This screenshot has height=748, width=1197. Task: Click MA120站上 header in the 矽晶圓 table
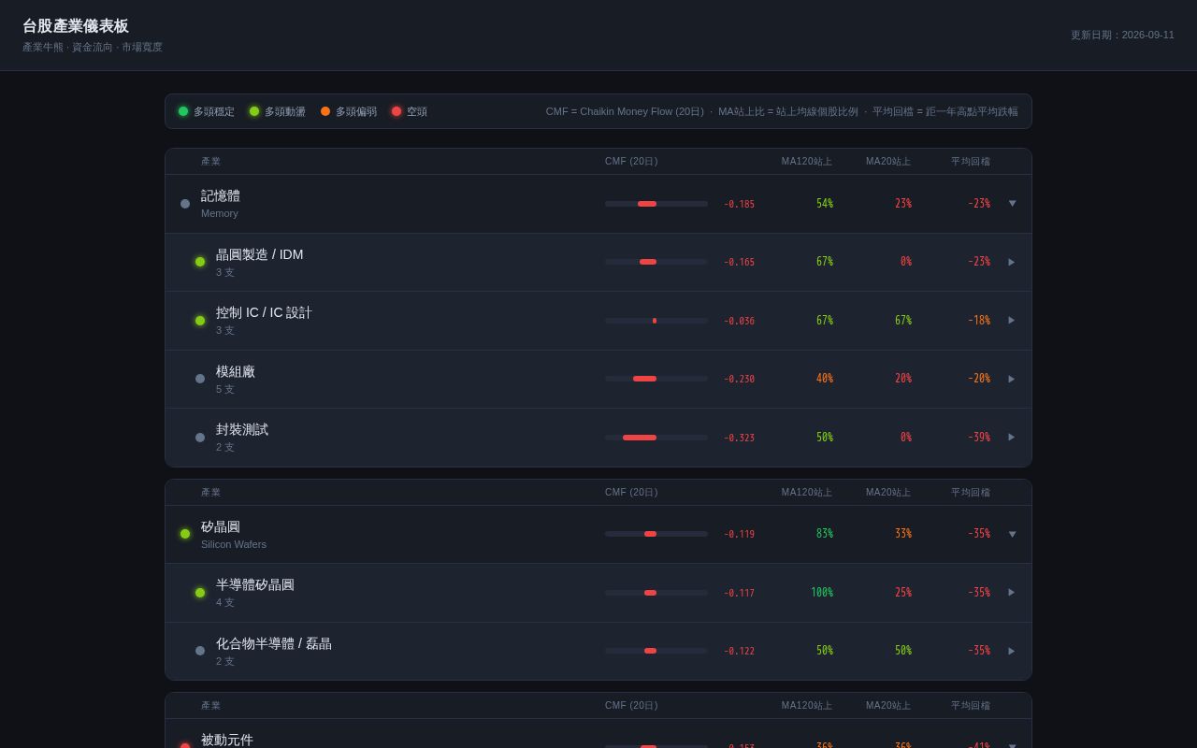(807, 493)
